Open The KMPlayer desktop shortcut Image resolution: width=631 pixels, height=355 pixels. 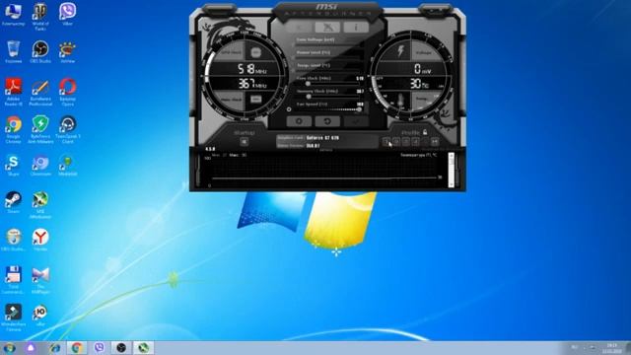(x=40, y=280)
